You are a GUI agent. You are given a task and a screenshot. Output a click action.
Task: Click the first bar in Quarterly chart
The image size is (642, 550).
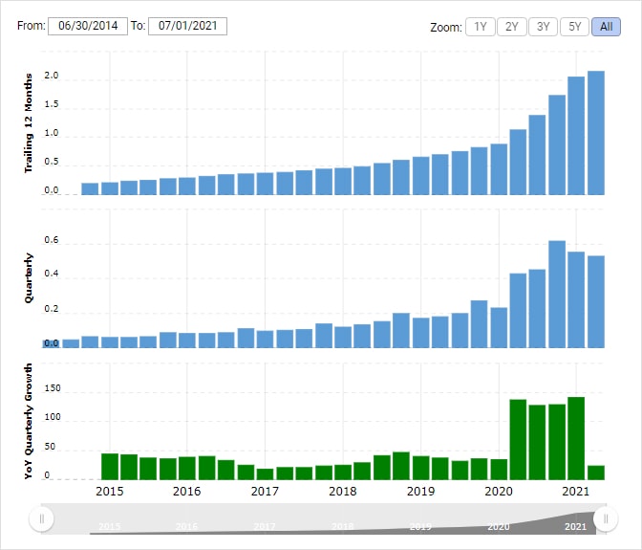[x=51, y=342]
